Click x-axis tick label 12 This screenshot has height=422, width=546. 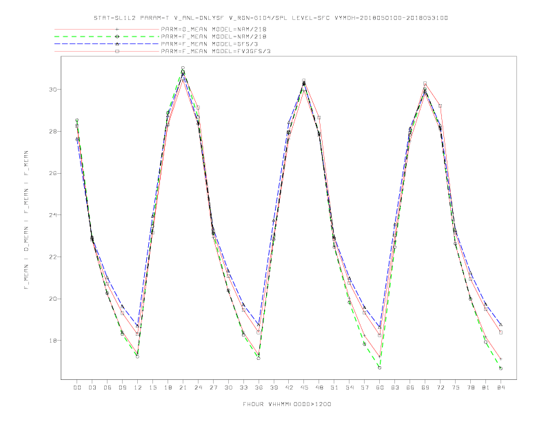[138, 388]
